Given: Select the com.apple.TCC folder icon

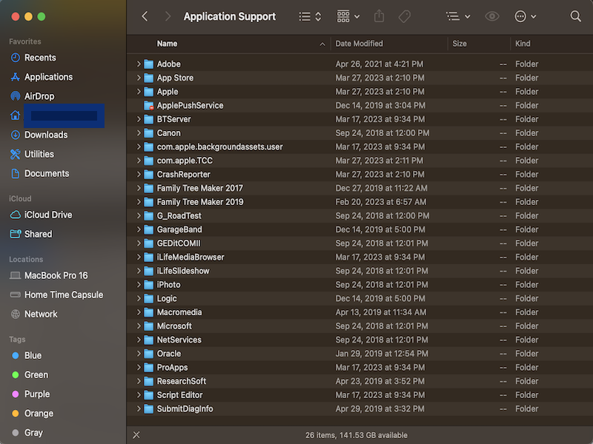Looking at the screenshot, I should pyautogui.click(x=149, y=161).
